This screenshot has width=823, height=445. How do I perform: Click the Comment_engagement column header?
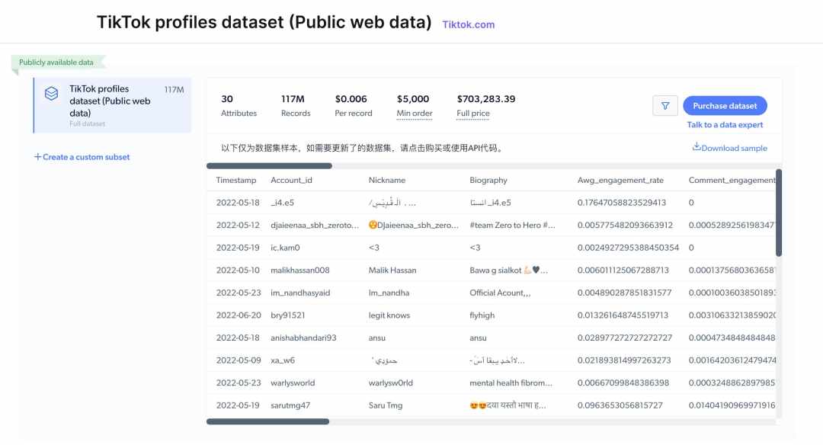point(732,180)
